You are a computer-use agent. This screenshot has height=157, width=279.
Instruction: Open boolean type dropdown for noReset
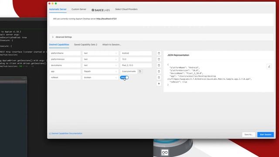(x=100, y=78)
